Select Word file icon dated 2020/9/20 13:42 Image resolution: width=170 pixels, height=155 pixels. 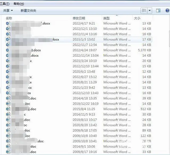pos(8,125)
